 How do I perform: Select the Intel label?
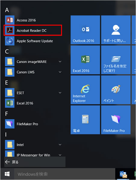coord(20,145)
